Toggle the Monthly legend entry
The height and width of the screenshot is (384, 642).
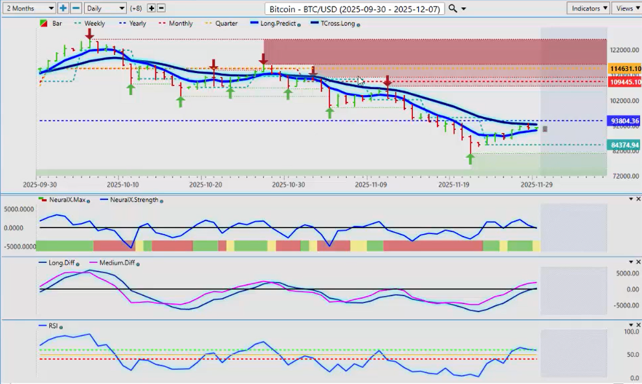pos(175,24)
